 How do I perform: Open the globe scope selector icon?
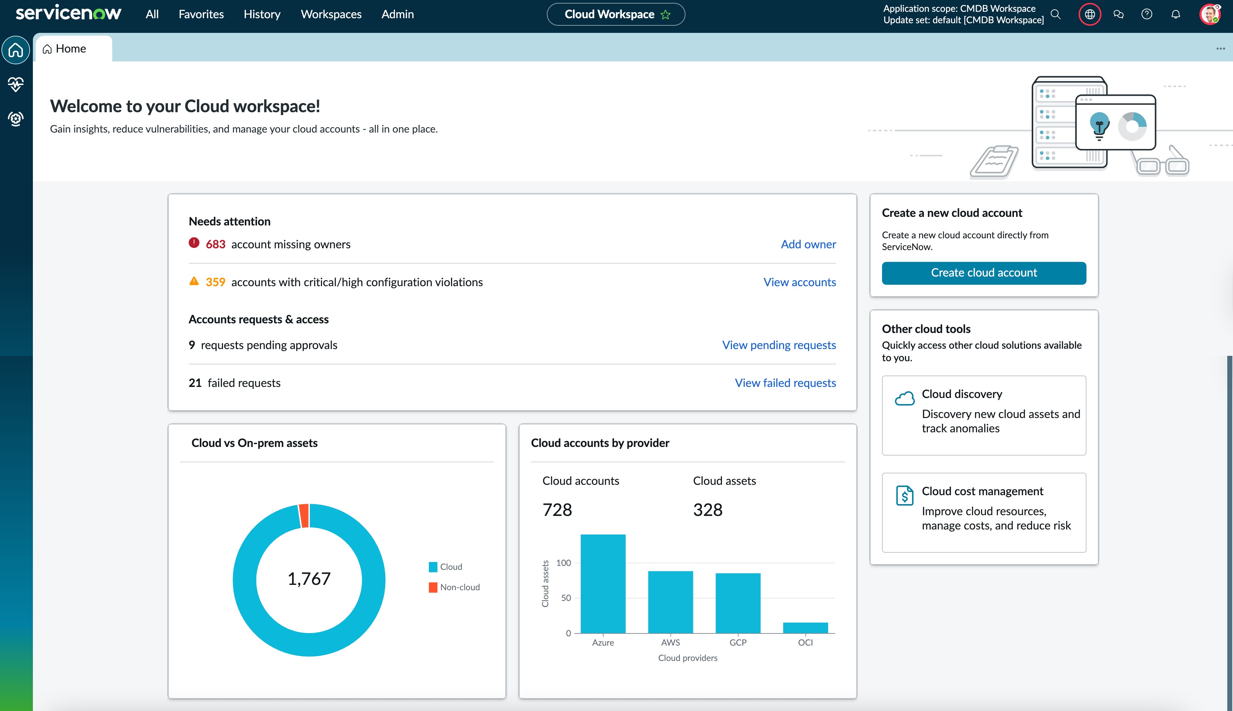click(x=1089, y=14)
